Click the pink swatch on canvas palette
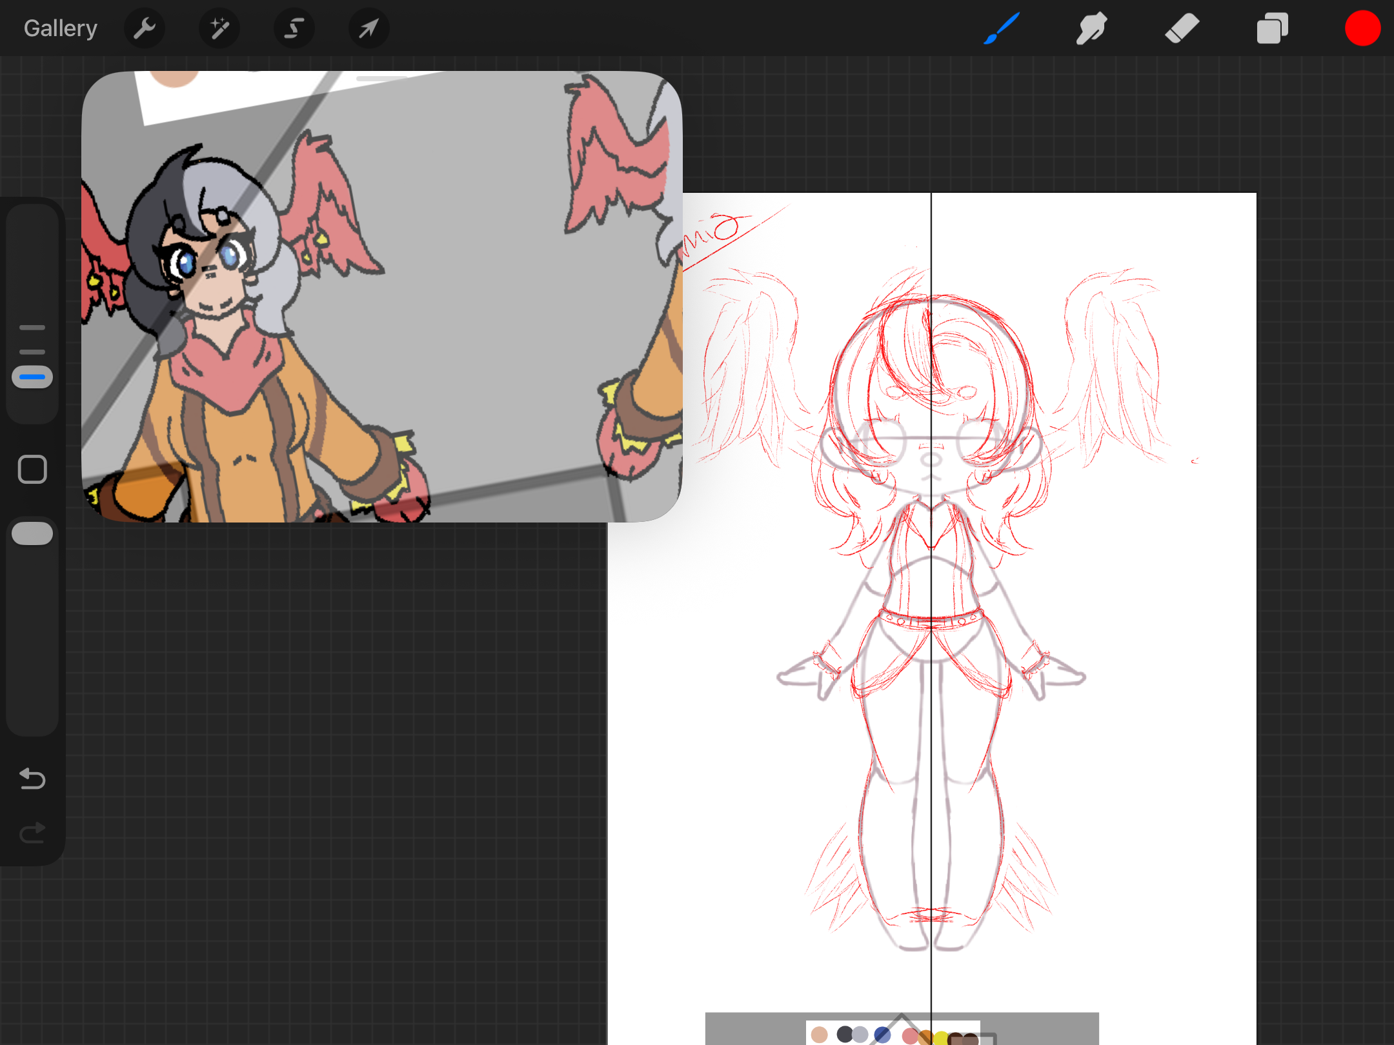1394x1045 pixels. pos(910,1036)
